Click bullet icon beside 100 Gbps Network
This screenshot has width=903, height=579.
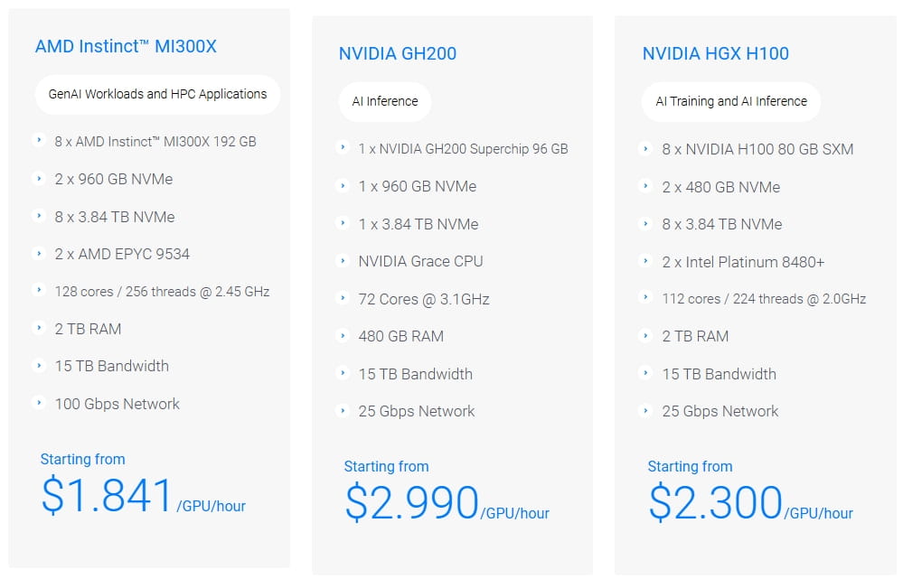[x=39, y=403]
